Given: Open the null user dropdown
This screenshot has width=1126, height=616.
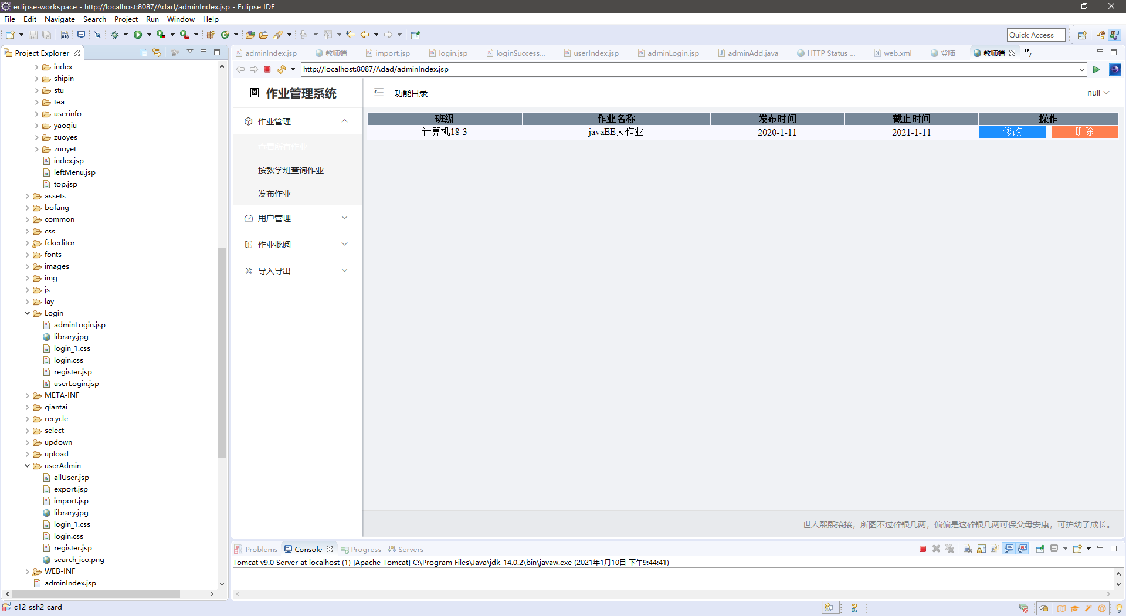Looking at the screenshot, I should [1098, 93].
